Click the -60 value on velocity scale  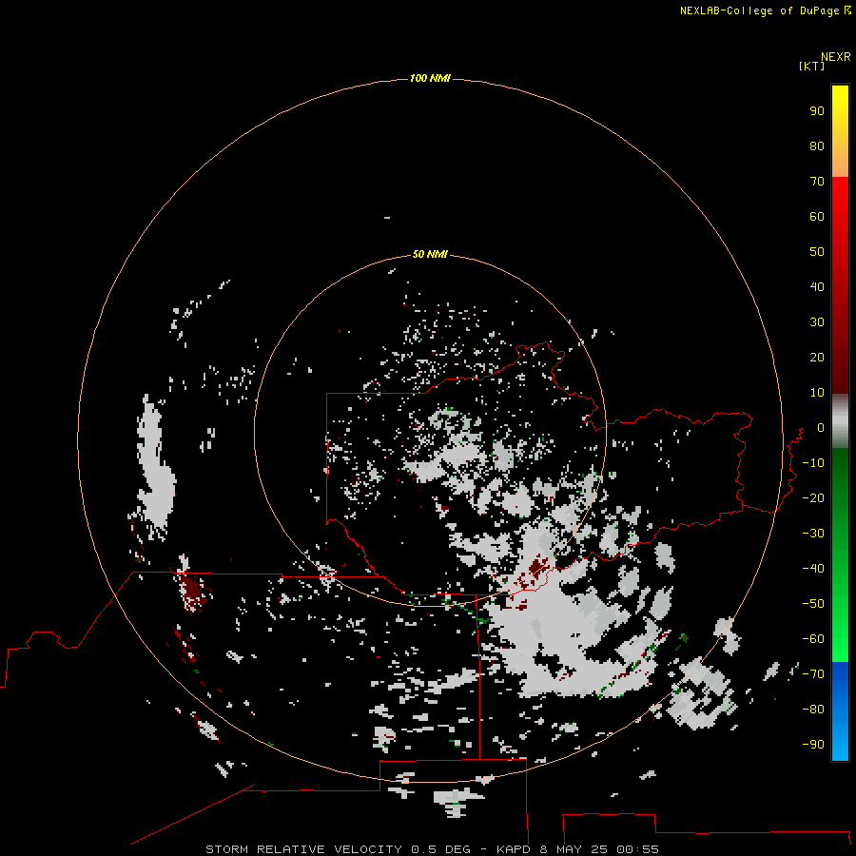[813, 639]
